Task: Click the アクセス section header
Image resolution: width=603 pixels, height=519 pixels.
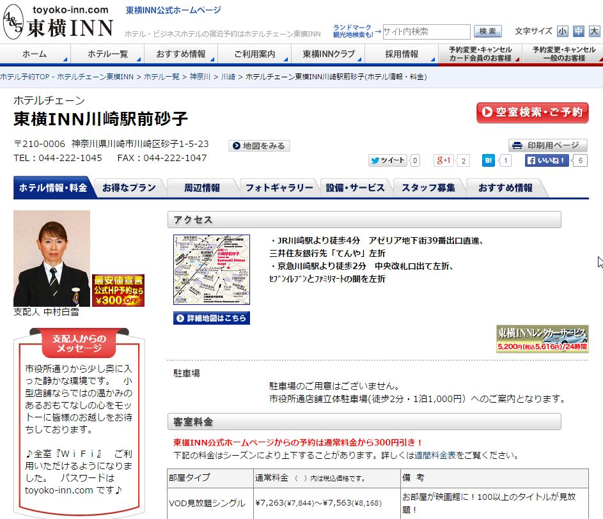Action: tap(364, 219)
